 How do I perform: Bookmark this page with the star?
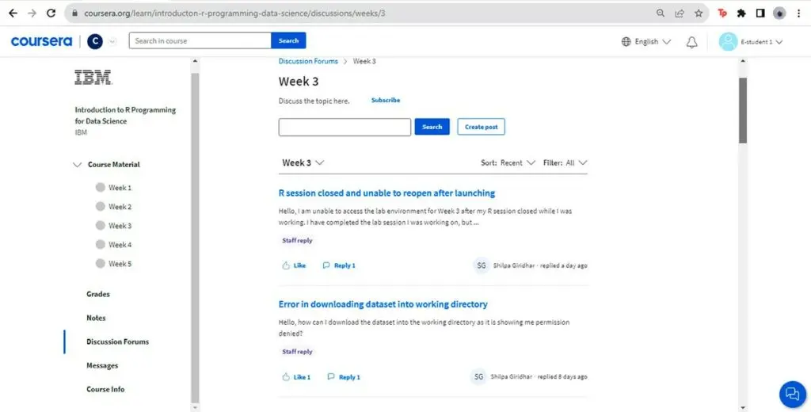tap(699, 13)
